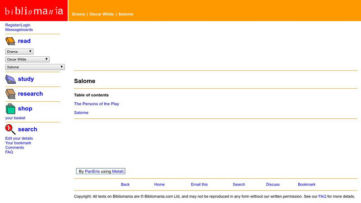
Task: Open The Persons of the Play chapter
Action: [97, 104]
